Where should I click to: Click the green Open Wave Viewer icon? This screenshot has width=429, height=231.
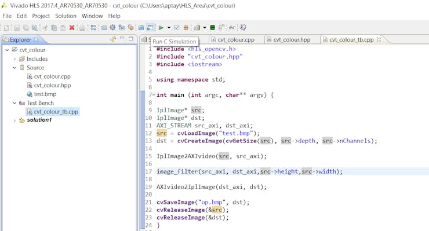click(x=213, y=28)
